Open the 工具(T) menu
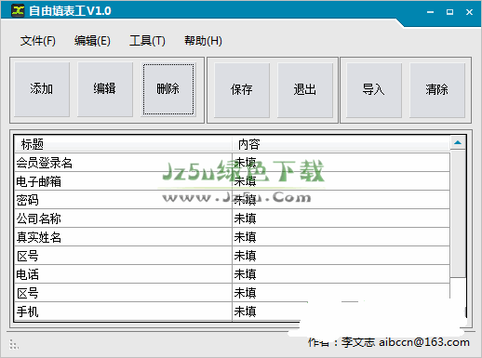The width and height of the screenshot is (482, 358). click(x=147, y=41)
